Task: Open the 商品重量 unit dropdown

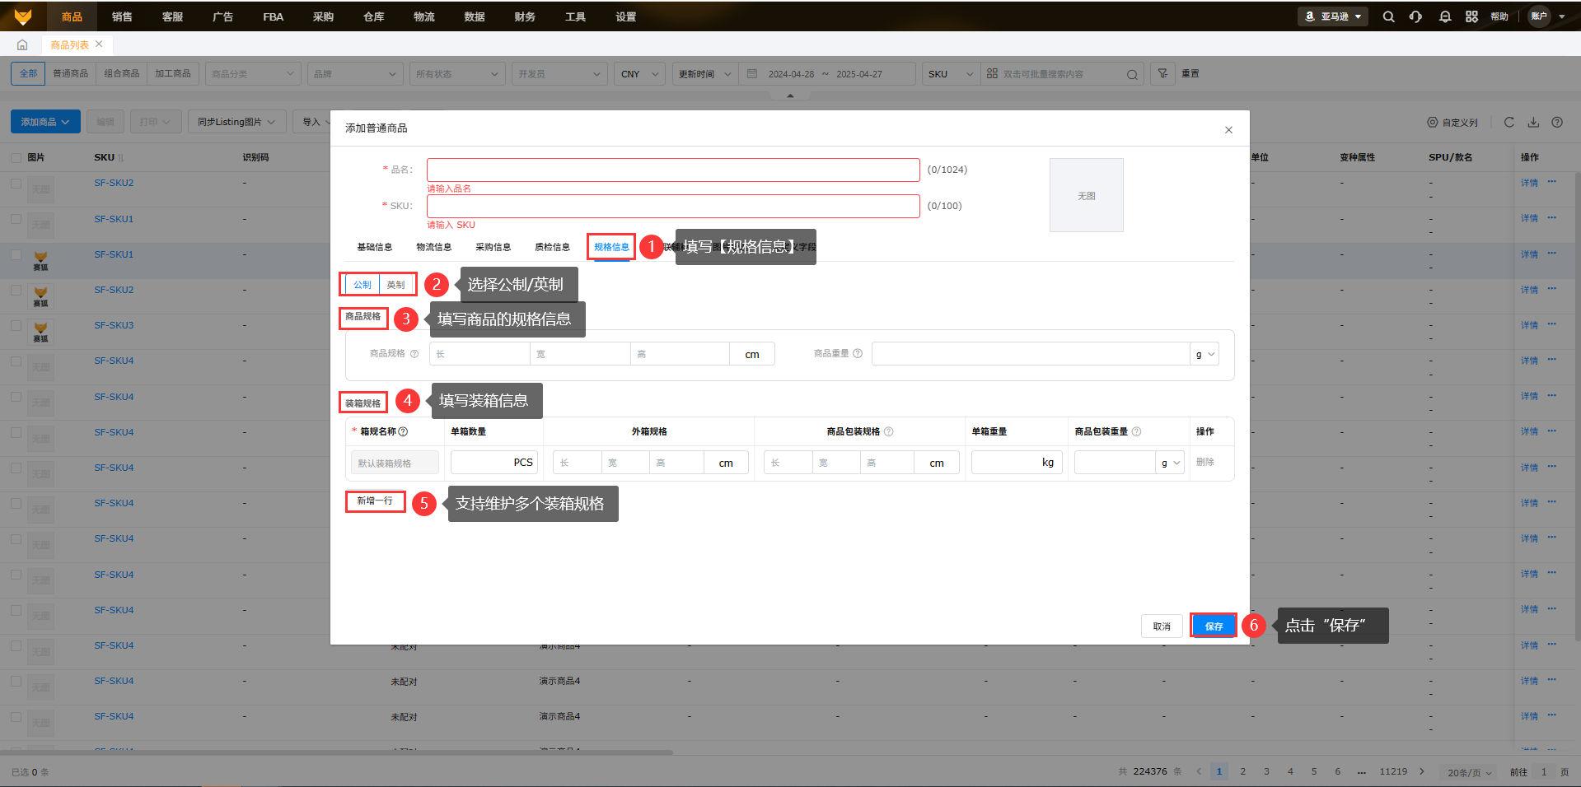Action: click(1204, 354)
